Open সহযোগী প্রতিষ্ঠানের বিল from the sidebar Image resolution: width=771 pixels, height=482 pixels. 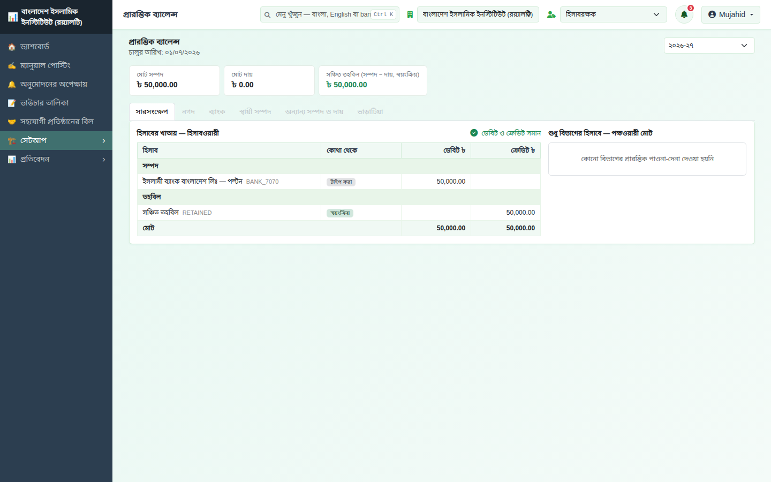pos(56,122)
